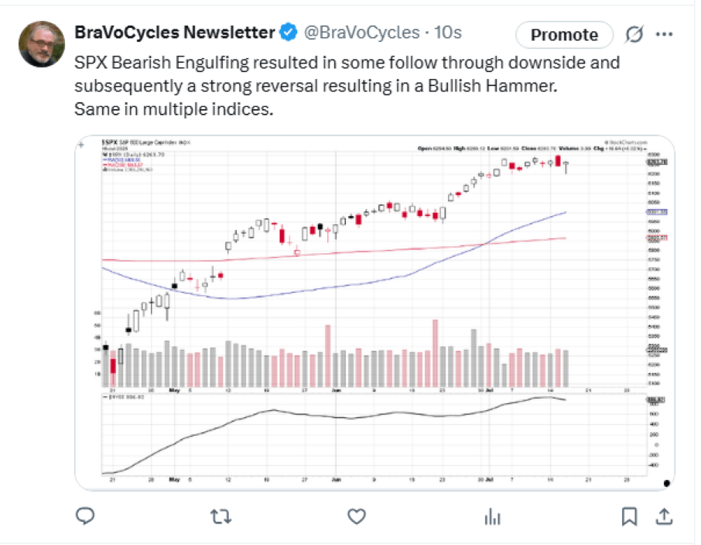This screenshot has height=545, width=701.
Task: Open the share upload icon
Action: [x=665, y=516]
